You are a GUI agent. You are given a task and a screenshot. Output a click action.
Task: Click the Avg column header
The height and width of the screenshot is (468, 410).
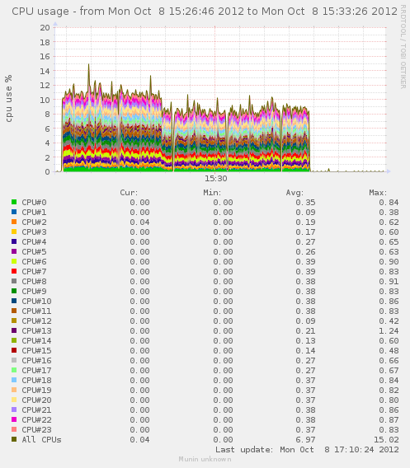pyautogui.click(x=295, y=193)
